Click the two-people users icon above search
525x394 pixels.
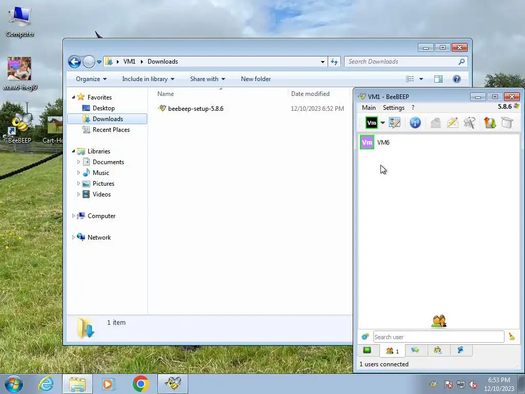point(439,321)
